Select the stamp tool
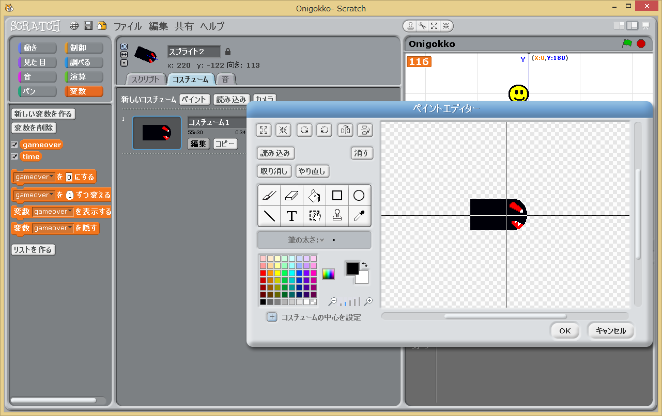The height and width of the screenshot is (416, 662). [x=337, y=216]
